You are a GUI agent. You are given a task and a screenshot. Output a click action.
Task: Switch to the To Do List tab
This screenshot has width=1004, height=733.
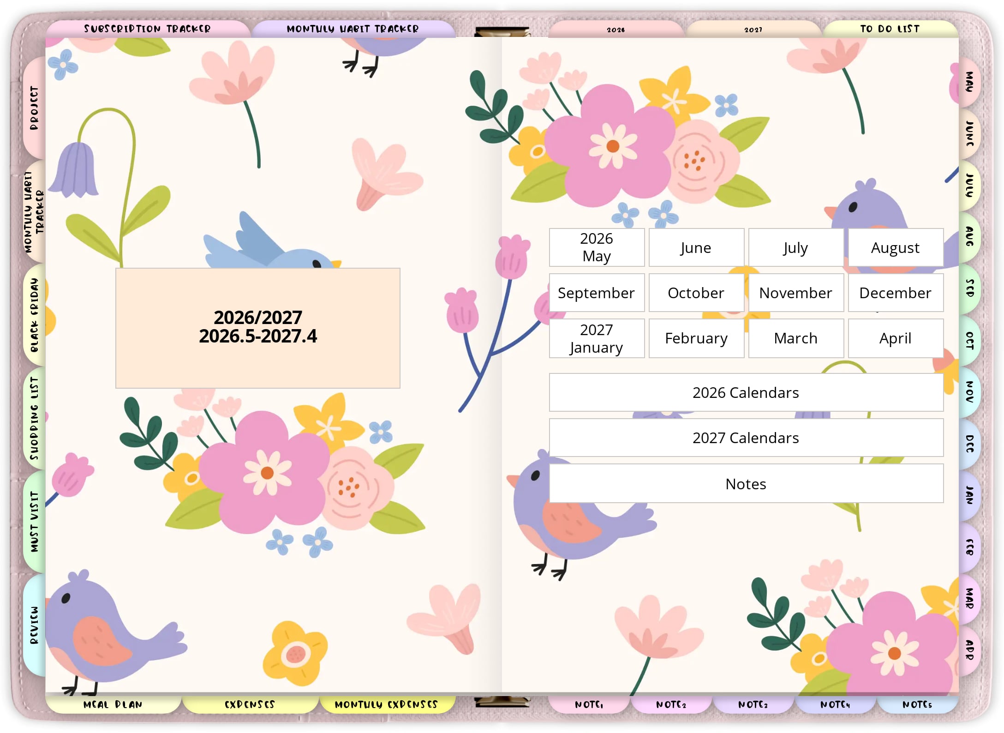point(889,29)
